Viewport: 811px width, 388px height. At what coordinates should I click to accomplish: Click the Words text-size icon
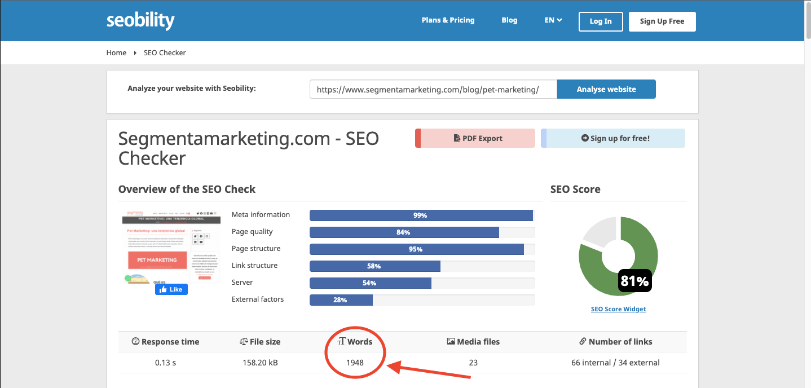(x=341, y=342)
